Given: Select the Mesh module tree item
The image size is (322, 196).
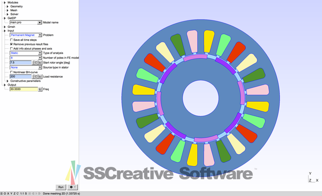Looking at the screenshot, I should 14,10.
